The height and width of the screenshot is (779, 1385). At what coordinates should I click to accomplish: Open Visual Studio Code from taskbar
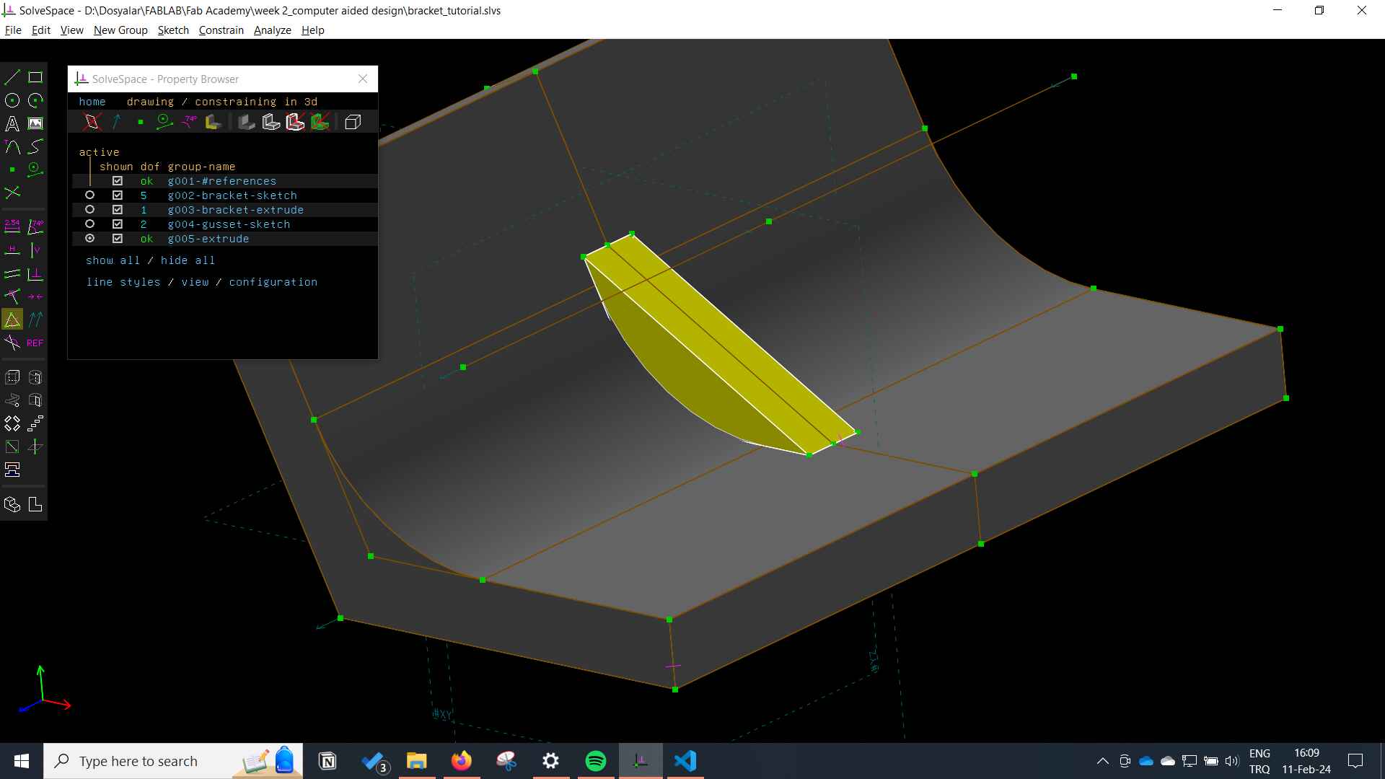pos(685,761)
